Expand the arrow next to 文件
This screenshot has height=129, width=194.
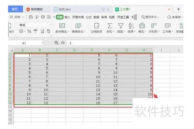click(23, 17)
